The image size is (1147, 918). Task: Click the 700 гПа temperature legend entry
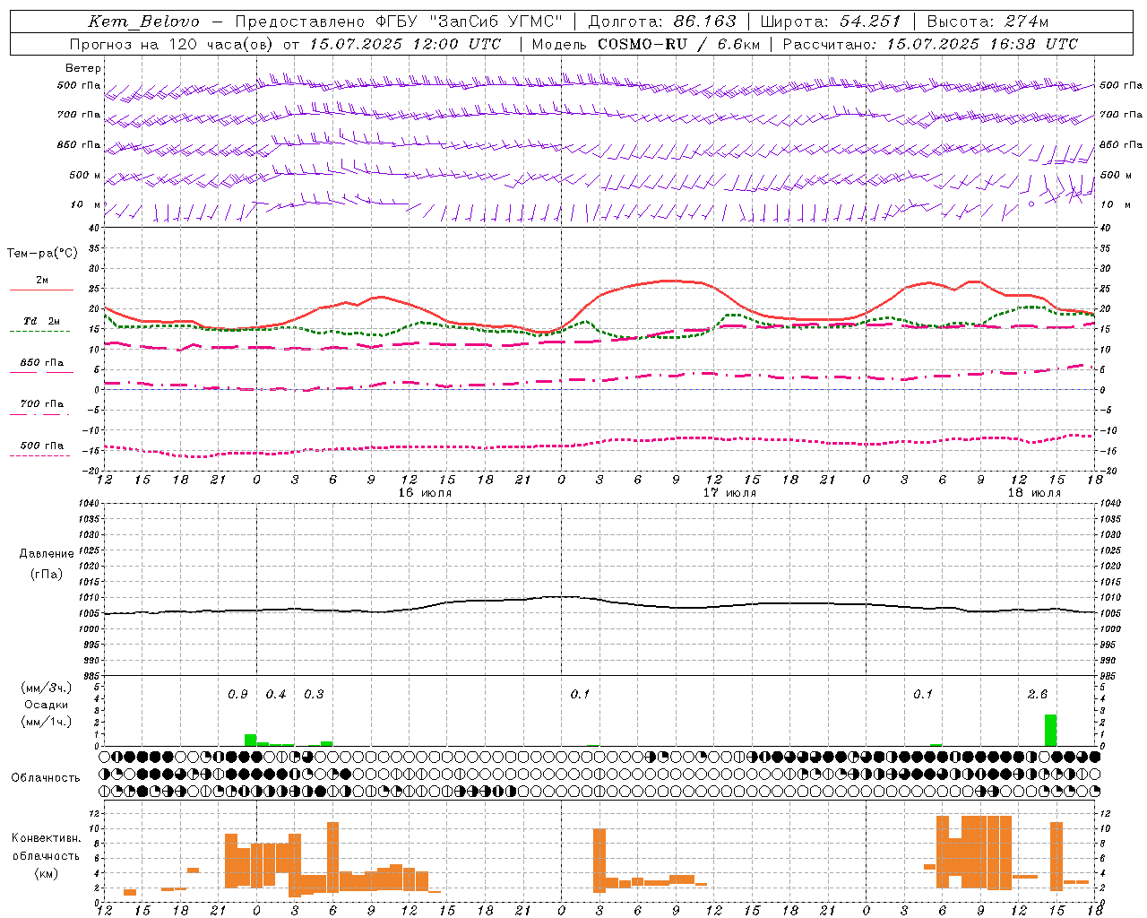(41, 403)
